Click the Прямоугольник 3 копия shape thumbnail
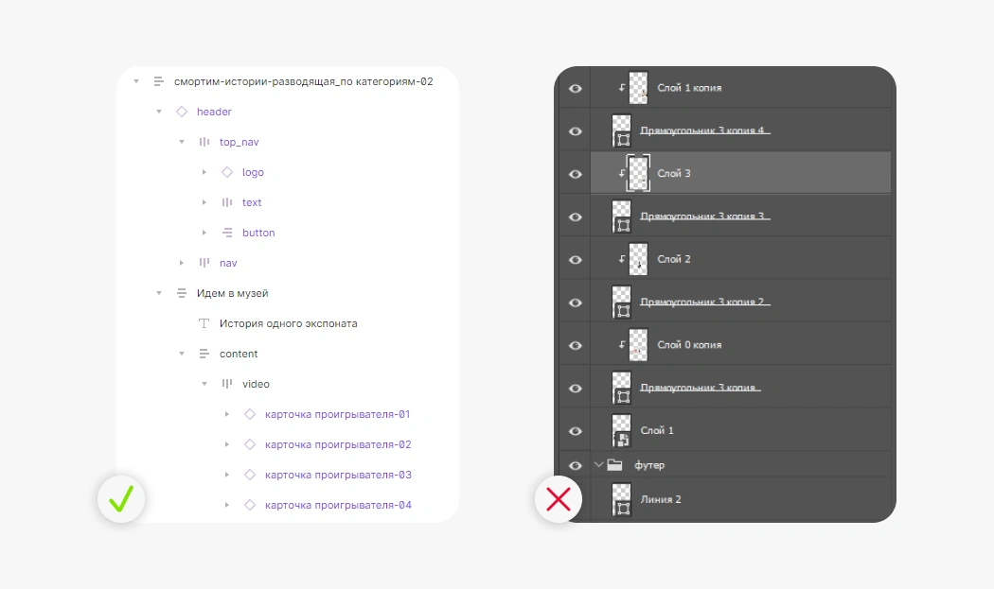 pyautogui.click(x=621, y=388)
